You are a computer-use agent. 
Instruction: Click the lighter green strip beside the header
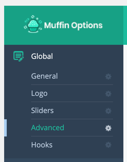click(x=125, y=25)
